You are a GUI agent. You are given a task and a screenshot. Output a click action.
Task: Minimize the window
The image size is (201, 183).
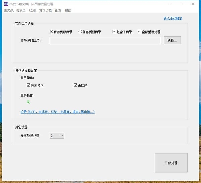(169, 4)
